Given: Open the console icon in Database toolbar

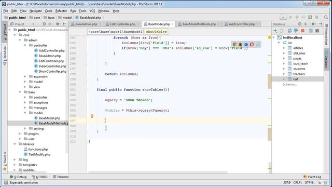Looking at the screenshot, I should (317, 31).
